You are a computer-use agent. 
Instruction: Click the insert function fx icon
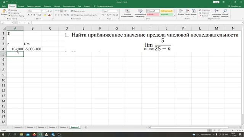pos(29,23)
